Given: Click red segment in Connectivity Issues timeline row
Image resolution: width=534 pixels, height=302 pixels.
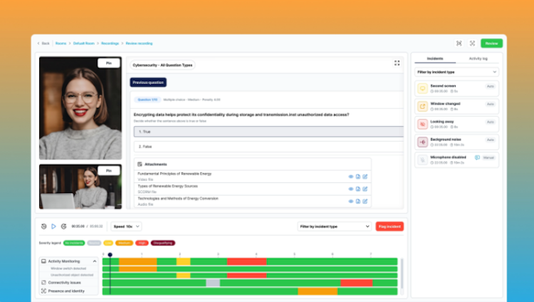Looking at the screenshot, I should [357, 283].
